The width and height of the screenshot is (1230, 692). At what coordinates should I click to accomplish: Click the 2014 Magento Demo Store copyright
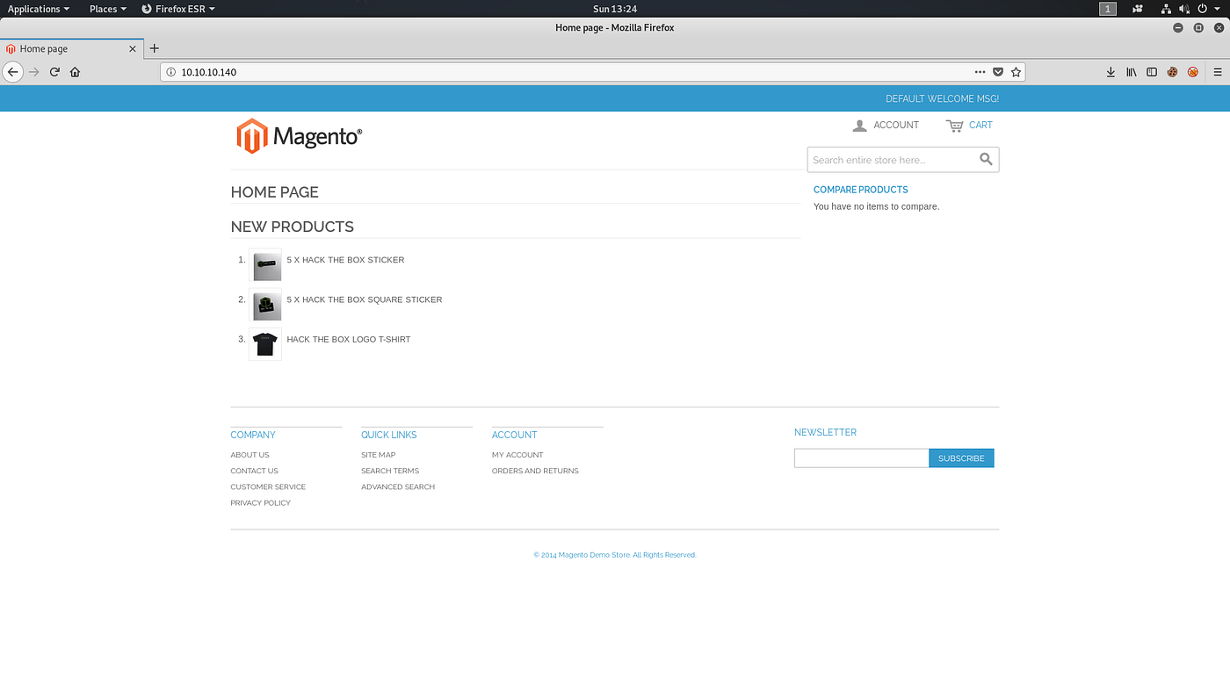click(x=615, y=555)
